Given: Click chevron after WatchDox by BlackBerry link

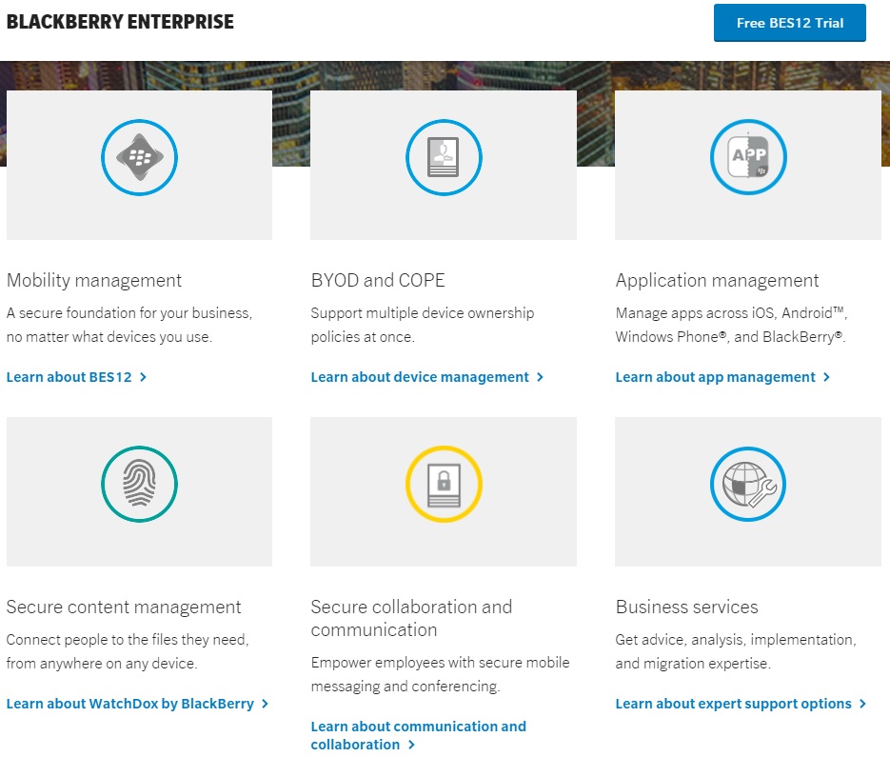Looking at the screenshot, I should [x=265, y=704].
